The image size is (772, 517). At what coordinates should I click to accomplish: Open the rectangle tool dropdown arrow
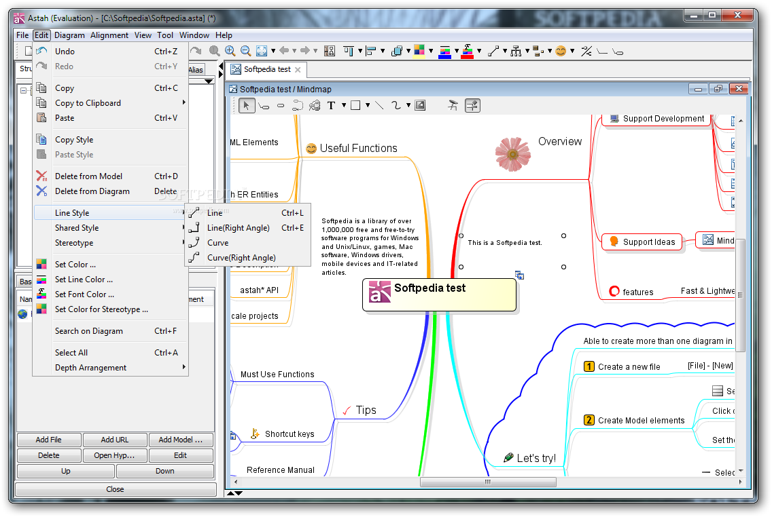[368, 105]
